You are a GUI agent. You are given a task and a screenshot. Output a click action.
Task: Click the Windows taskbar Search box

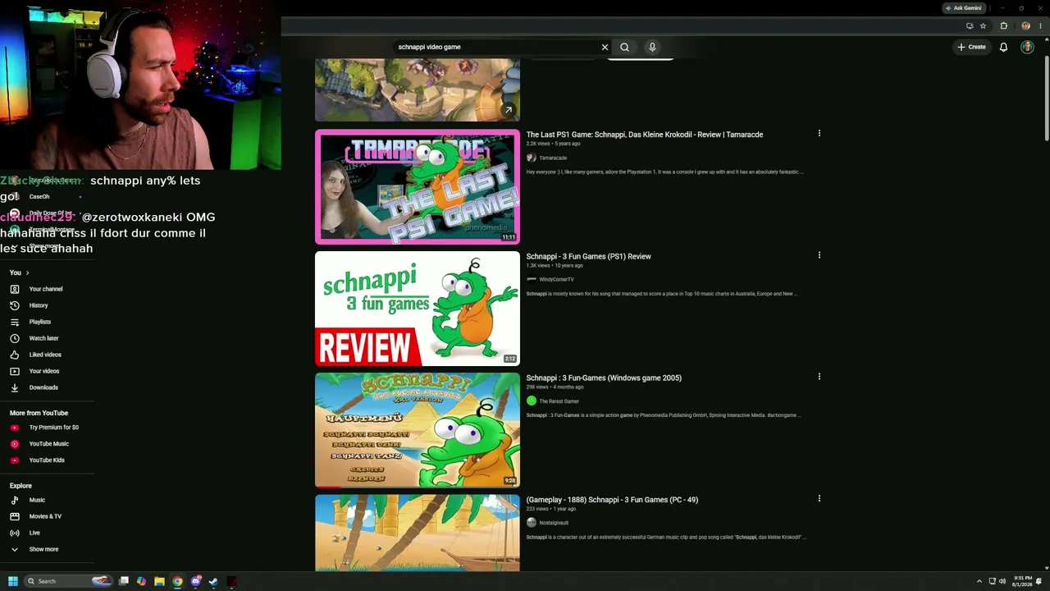click(x=68, y=581)
